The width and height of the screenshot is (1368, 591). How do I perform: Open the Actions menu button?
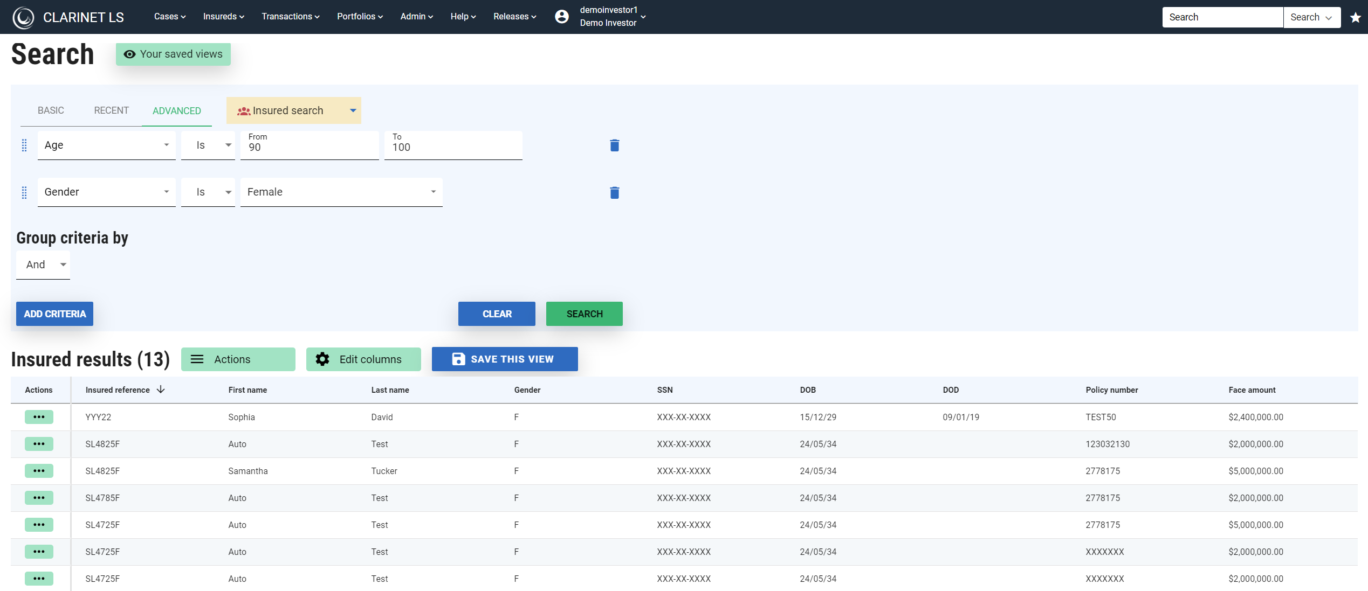[238, 359]
